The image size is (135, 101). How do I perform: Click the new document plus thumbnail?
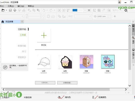point(44,35)
